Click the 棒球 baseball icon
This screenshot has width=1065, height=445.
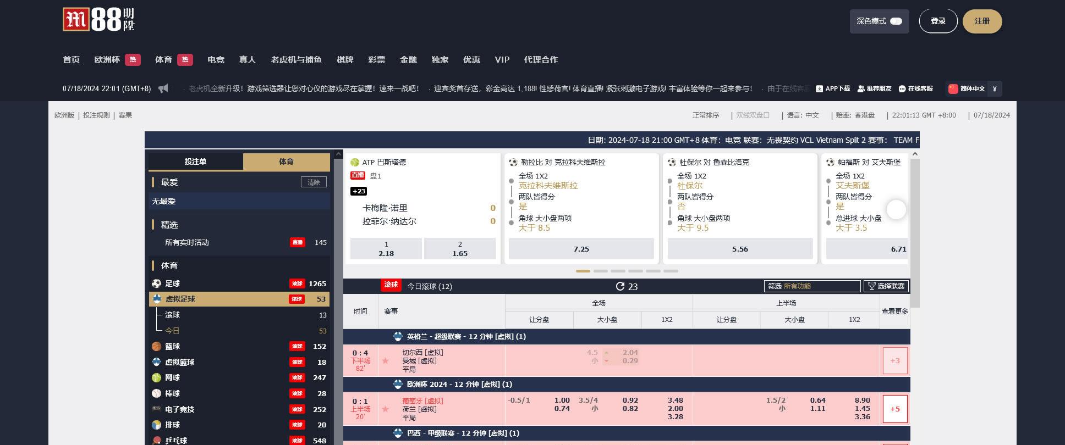[156, 393]
